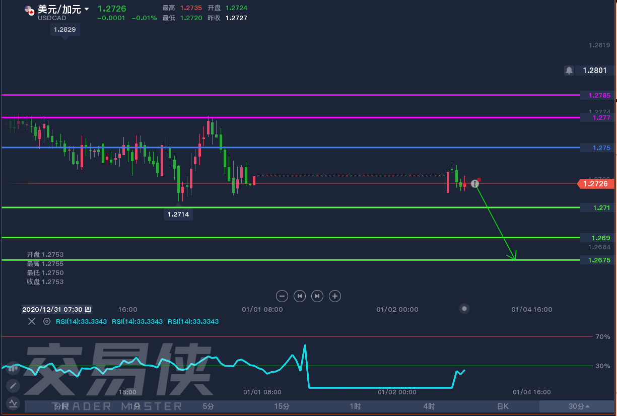Select the 1.277 magenta line label
The width and height of the screenshot is (617, 416).
pos(597,118)
